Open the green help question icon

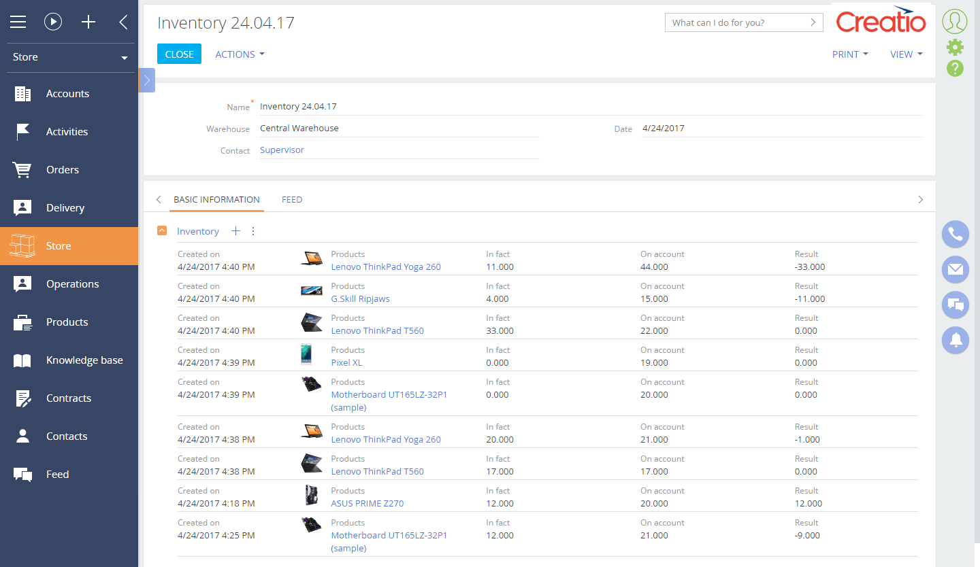[x=955, y=68]
